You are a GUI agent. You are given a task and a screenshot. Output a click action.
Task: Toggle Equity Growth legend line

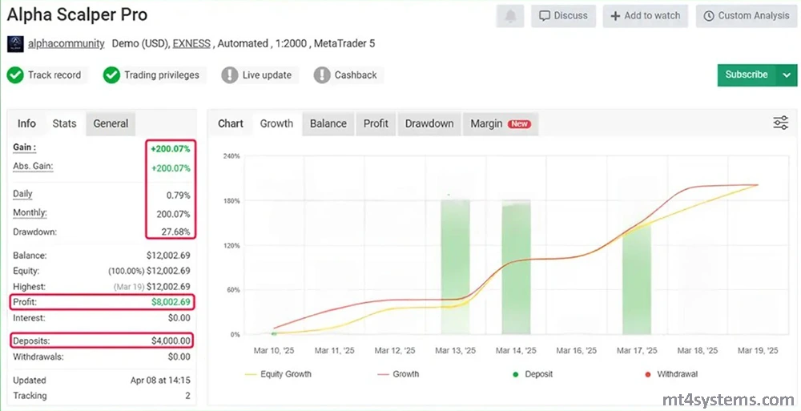277,374
